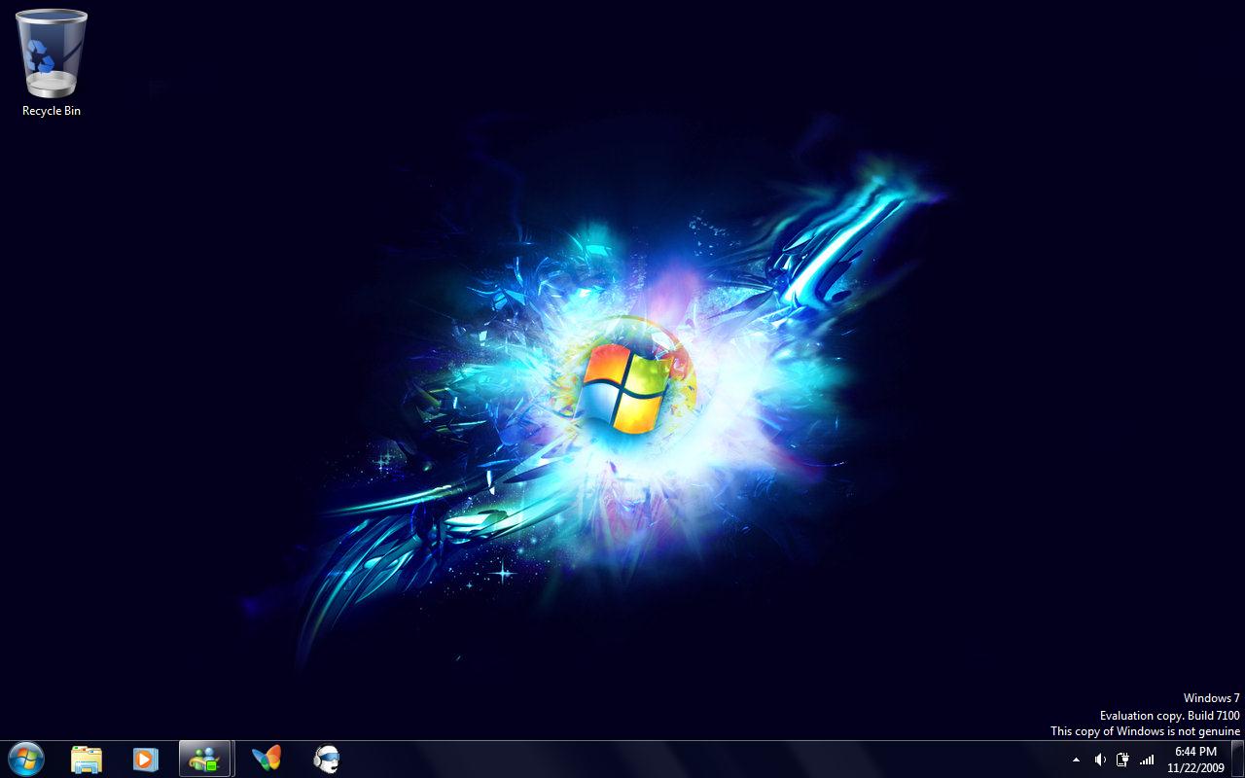Image resolution: width=1245 pixels, height=778 pixels.
Task: Click the "Windows 7" watermark text
Action: tap(1211, 698)
